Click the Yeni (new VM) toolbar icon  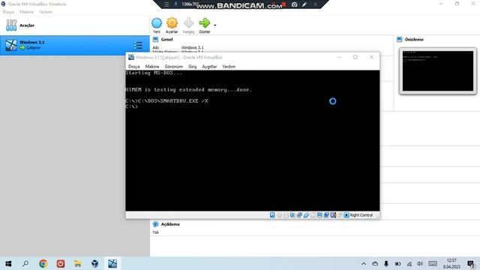click(x=157, y=23)
